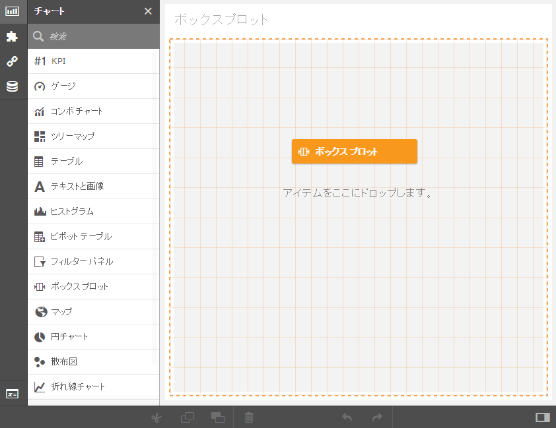Image resolution: width=556 pixels, height=428 pixels.
Task: Click the text and image A icon
Action: click(x=40, y=187)
